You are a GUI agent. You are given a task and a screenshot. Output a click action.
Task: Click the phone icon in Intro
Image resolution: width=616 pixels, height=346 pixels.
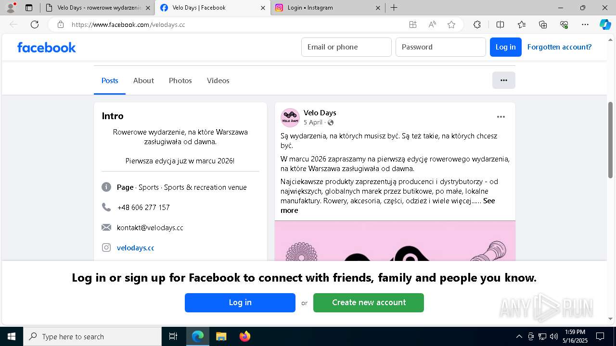tap(106, 207)
